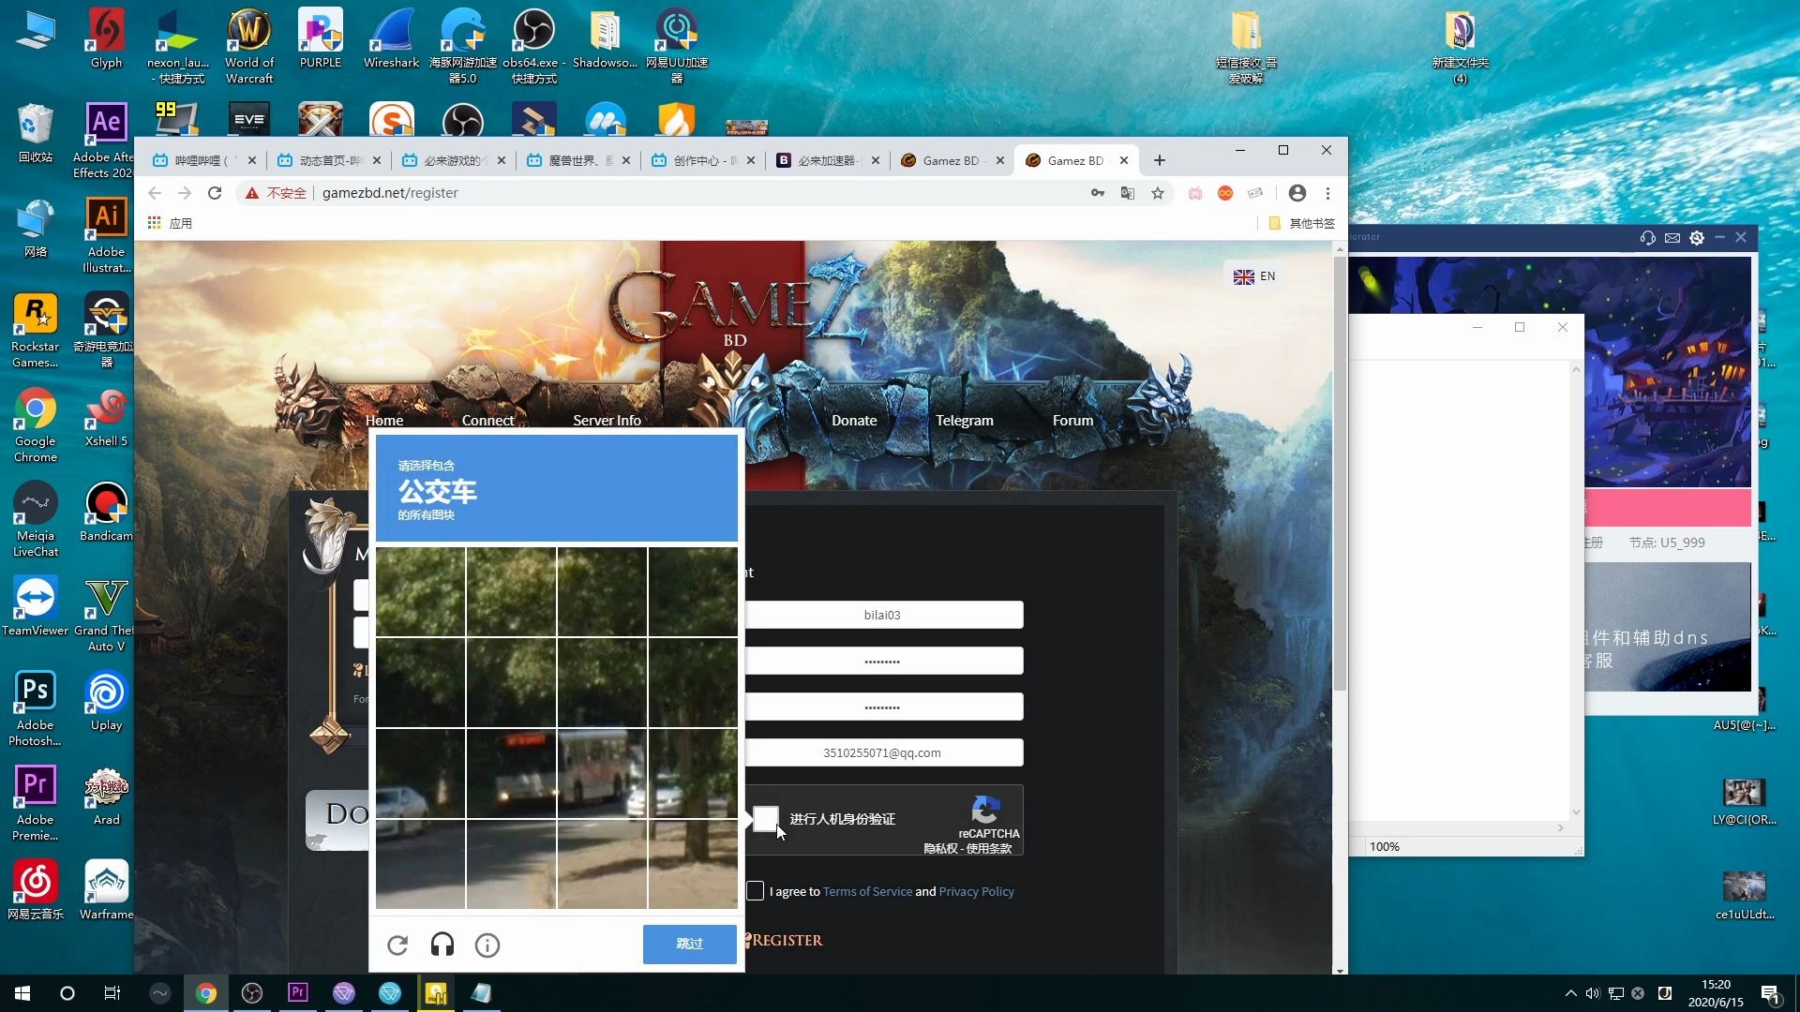Open the Uplay desktop shortcut
1800x1012 pixels.
(x=106, y=701)
